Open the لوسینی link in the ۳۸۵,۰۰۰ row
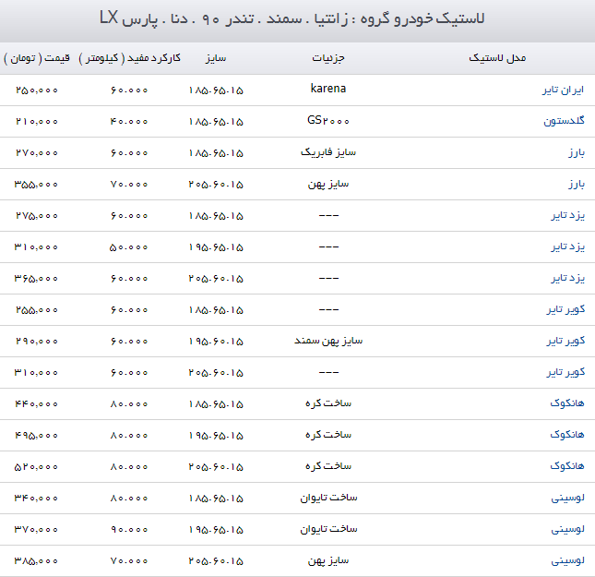 tap(567, 560)
